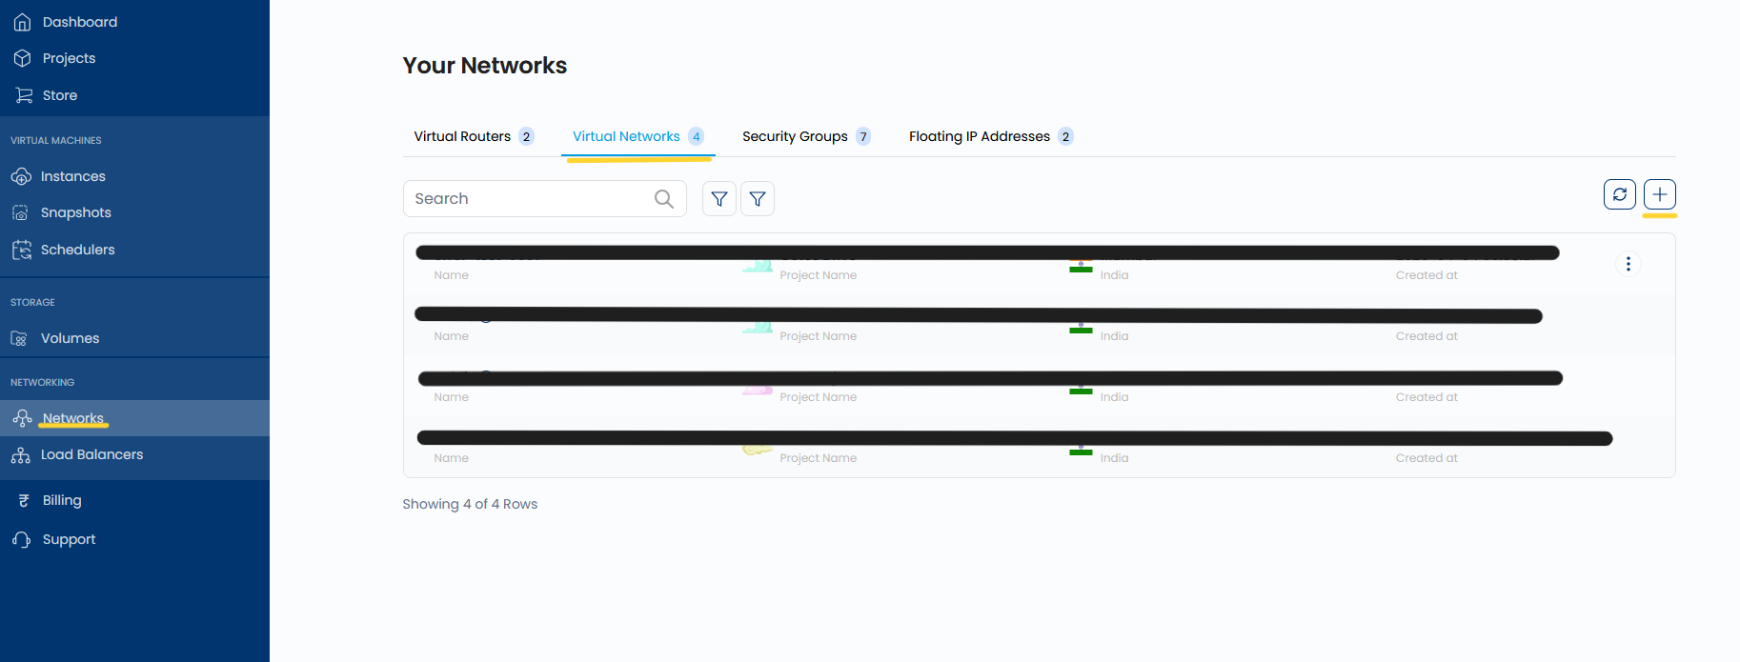The image size is (1740, 662).
Task: Click the 'Showing 4 of 4 Rows' text
Action: point(470,504)
